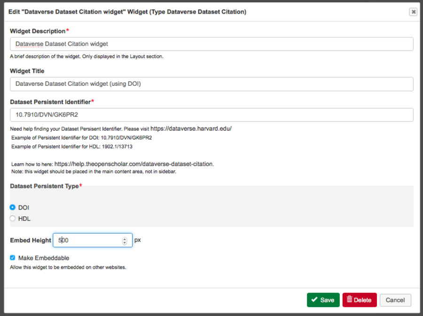Focus the Dataset Persistent Identifier field
Screen dimensions: 423x316
[211, 115]
